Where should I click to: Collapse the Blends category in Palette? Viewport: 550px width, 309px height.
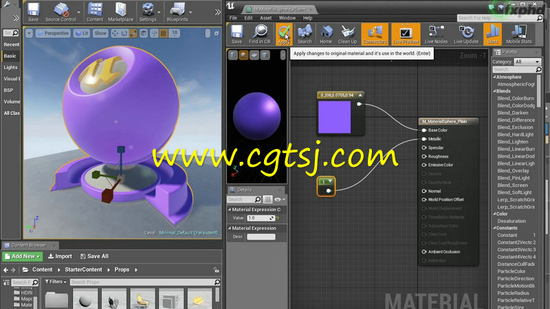click(494, 91)
